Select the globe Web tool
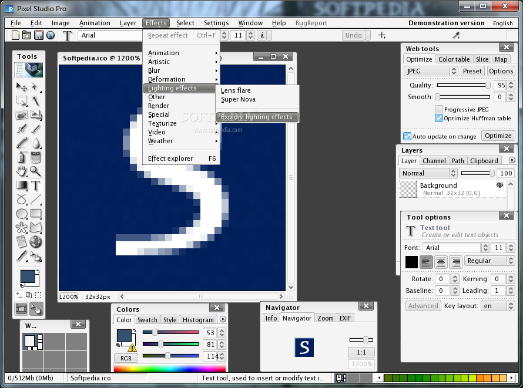Viewport: 523px width, 388px height. [x=36, y=242]
